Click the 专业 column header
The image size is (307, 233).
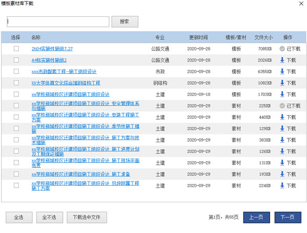point(160,37)
